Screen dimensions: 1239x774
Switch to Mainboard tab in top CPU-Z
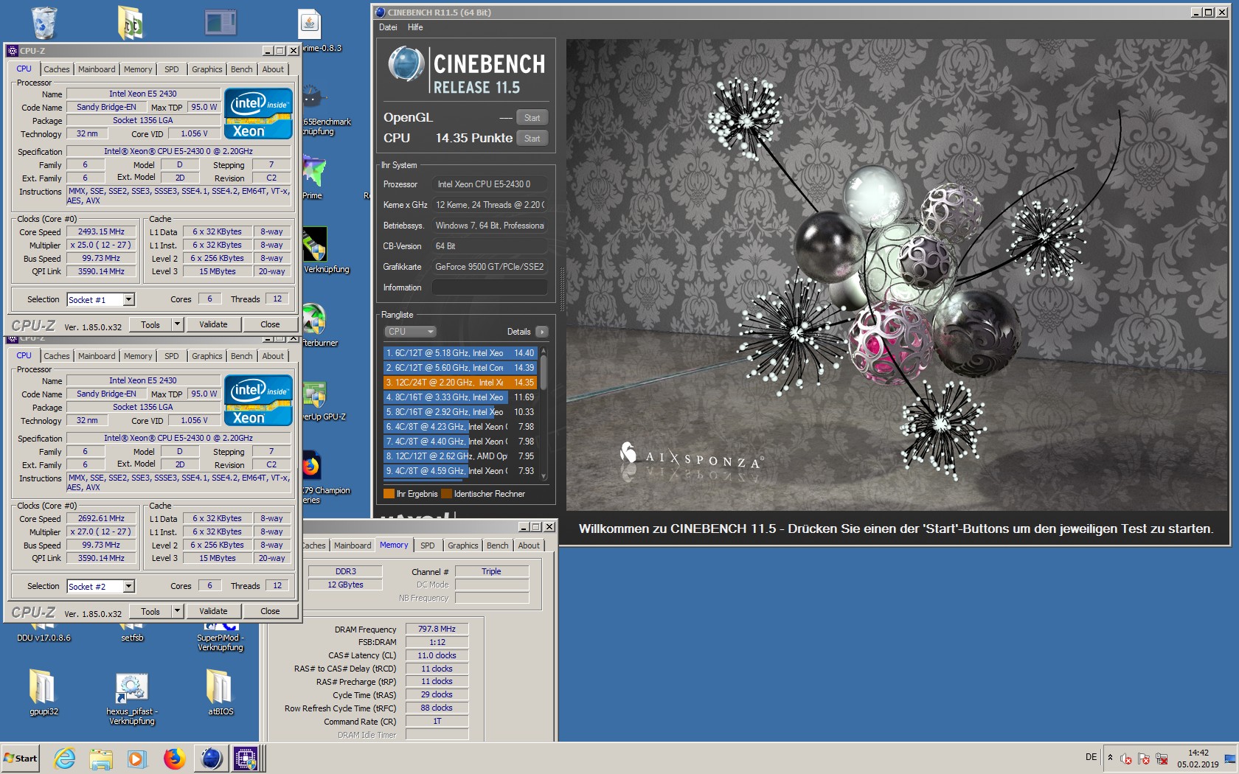[x=97, y=69]
